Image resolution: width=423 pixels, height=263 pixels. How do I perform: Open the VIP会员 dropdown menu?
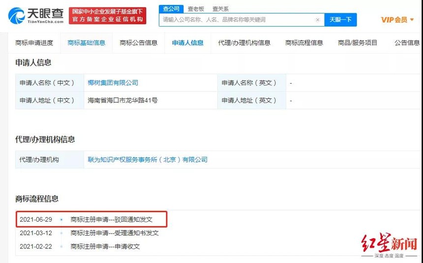coord(397,20)
